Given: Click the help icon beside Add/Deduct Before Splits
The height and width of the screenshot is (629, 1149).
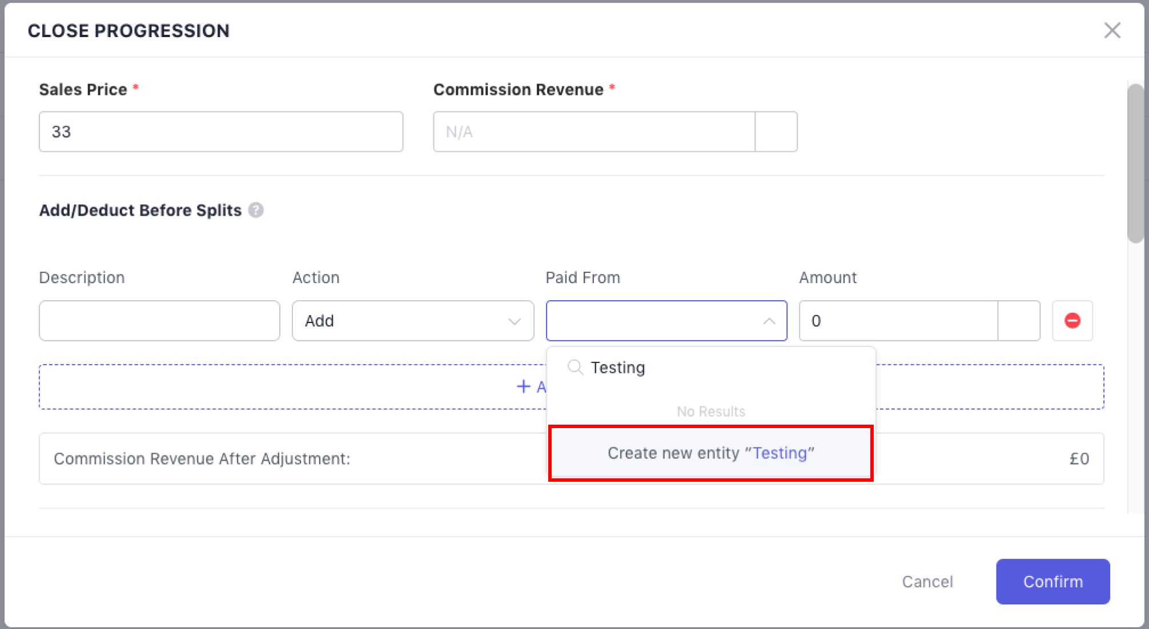Looking at the screenshot, I should point(256,210).
